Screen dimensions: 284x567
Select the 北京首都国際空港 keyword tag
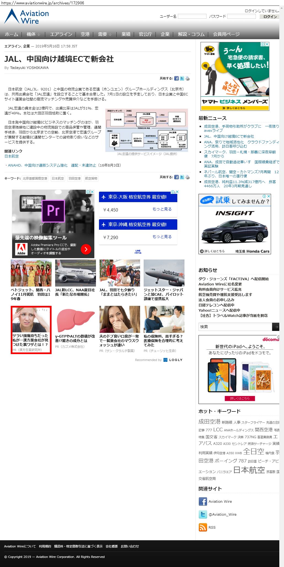35,178
